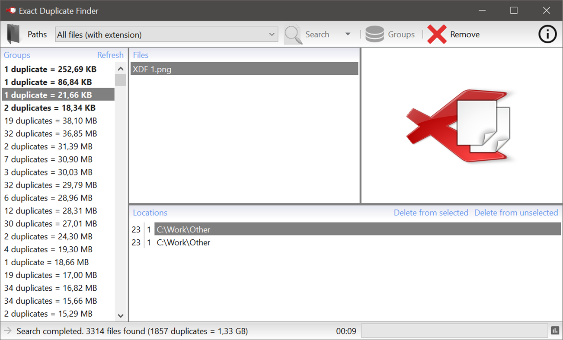The image size is (563, 340).
Task: Click scrollbar up arrow in Groups list
Action: 121,69
